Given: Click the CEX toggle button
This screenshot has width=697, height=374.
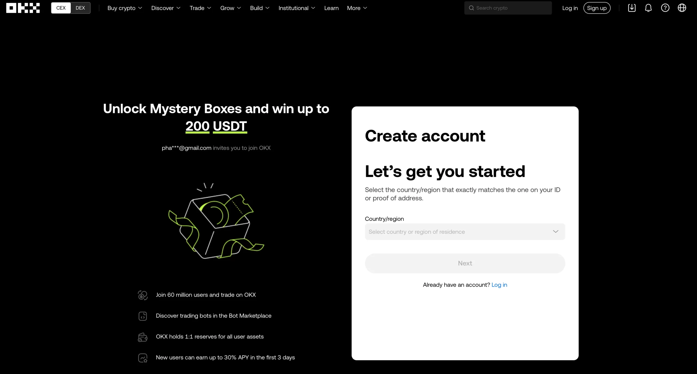Looking at the screenshot, I should coord(61,8).
